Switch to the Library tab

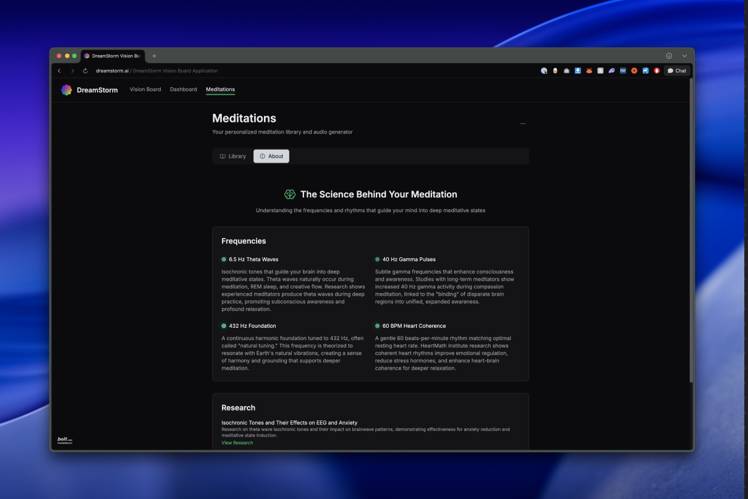pyautogui.click(x=233, y=156)
